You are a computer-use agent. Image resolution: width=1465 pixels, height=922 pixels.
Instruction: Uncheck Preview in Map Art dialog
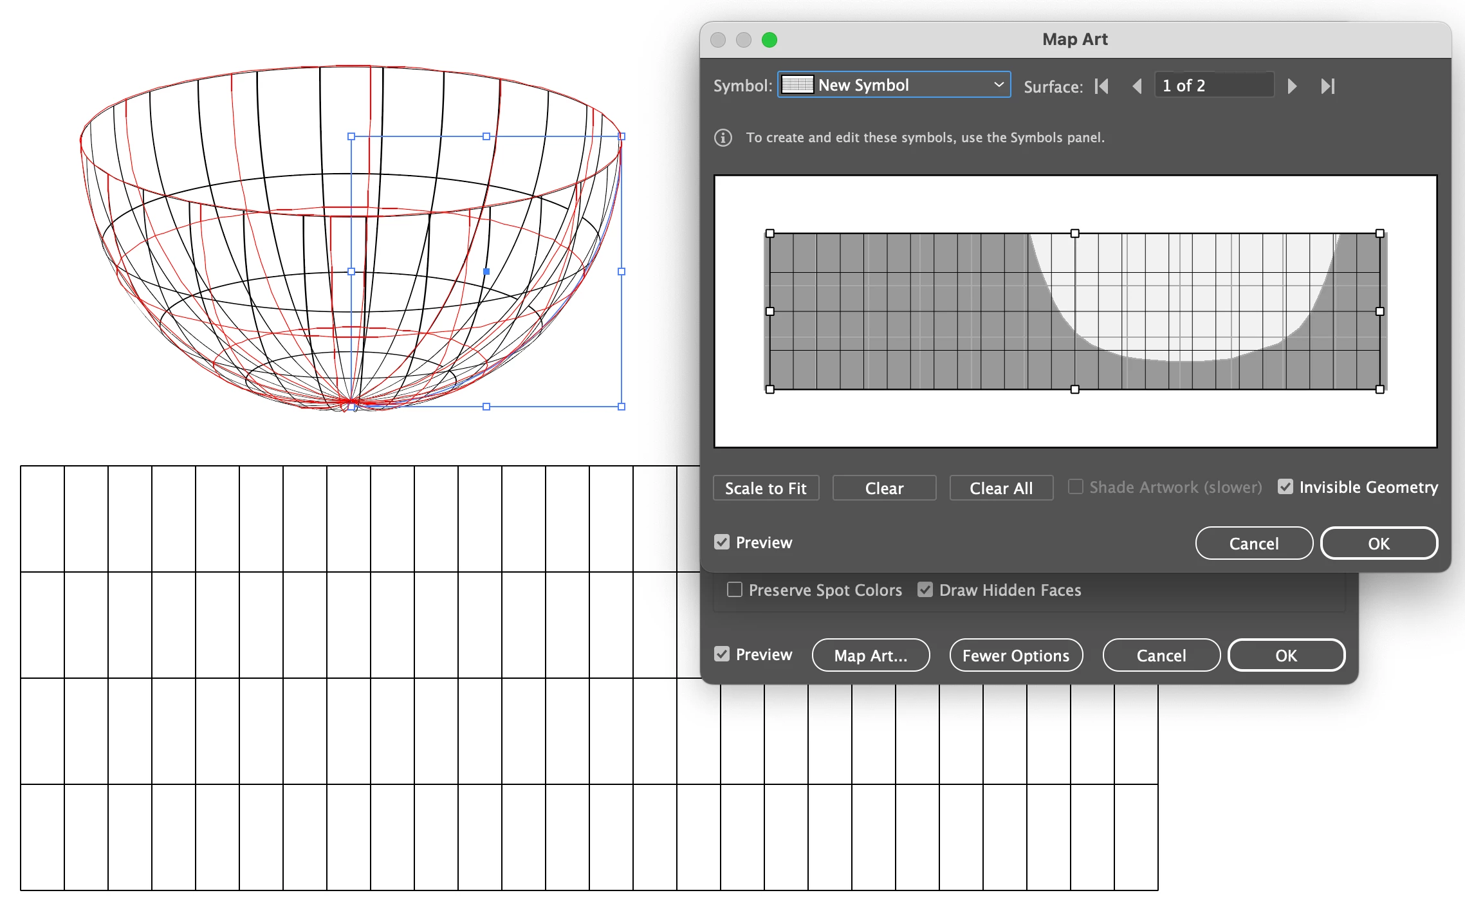click(722, 542)
